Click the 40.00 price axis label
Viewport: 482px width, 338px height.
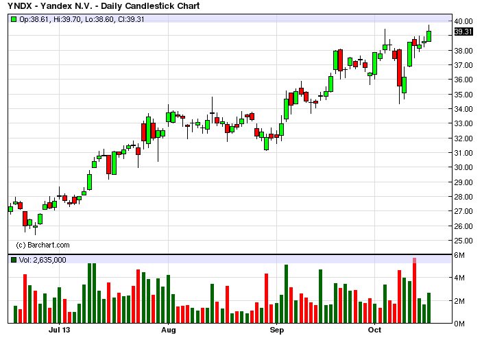point(463,21)
